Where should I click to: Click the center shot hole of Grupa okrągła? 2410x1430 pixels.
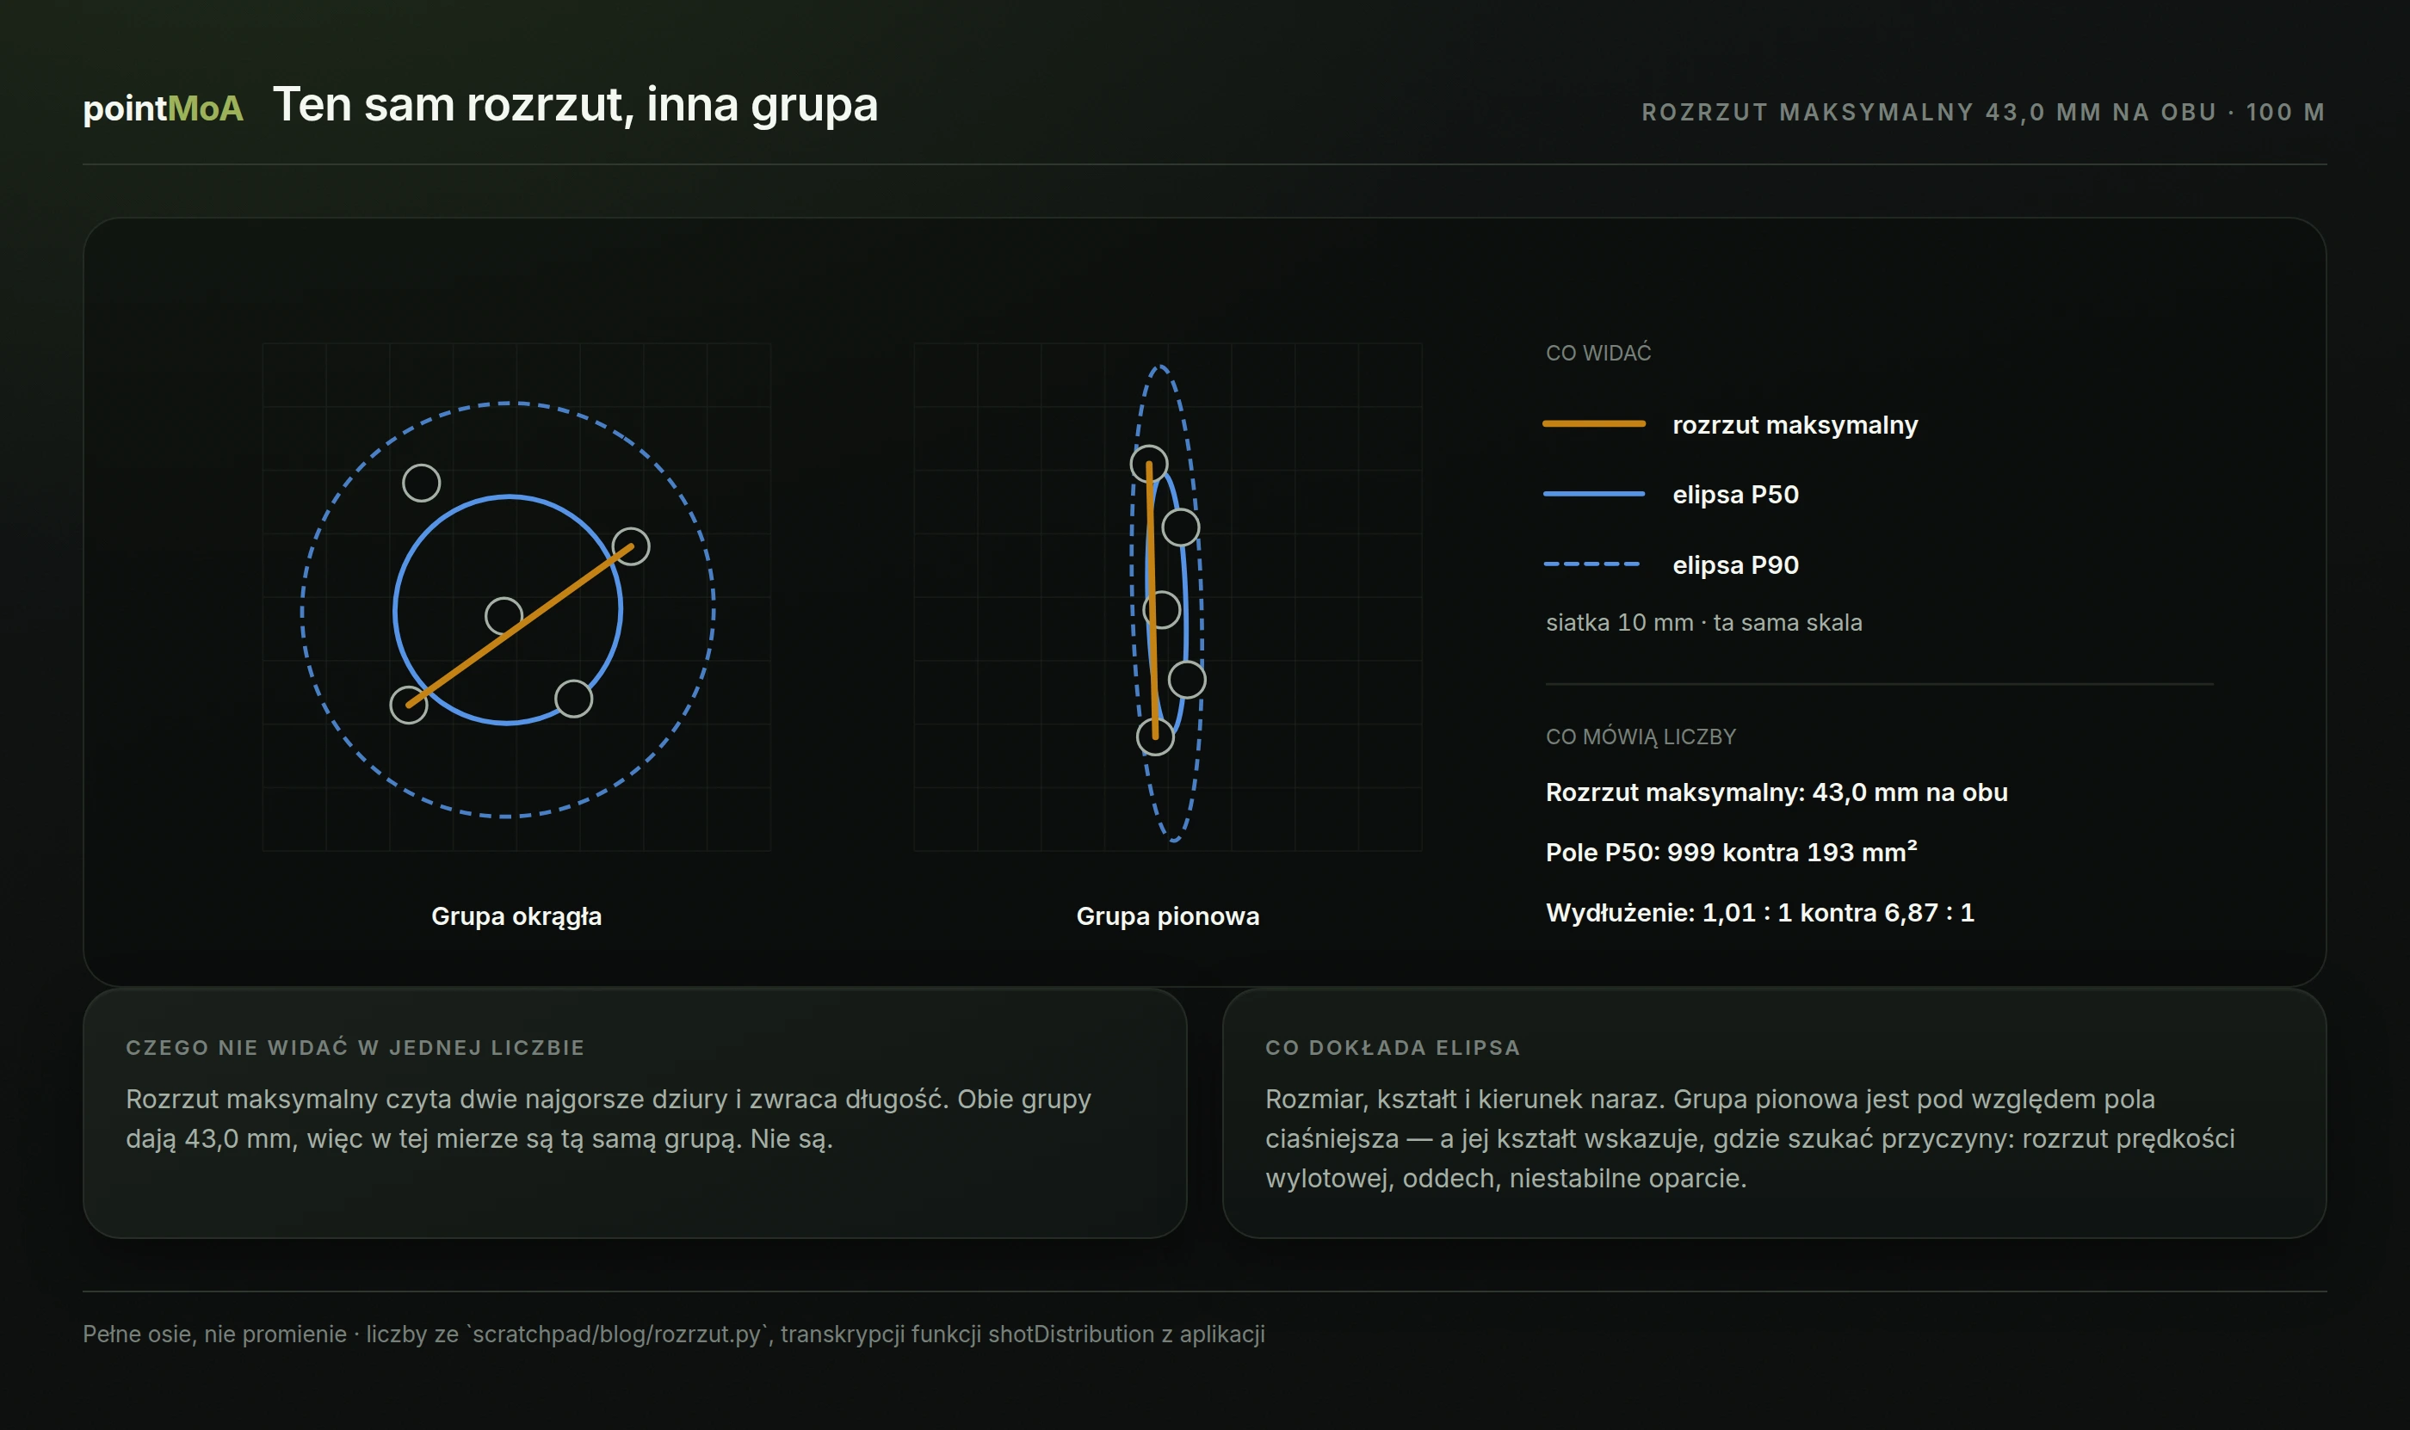504,616
